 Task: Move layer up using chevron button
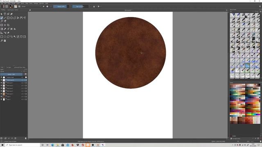12,138
